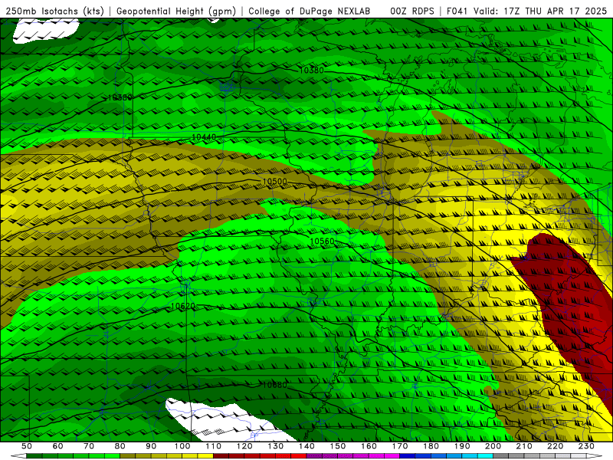
Task: Click the "00Z RDPS" model run text
Action: (x=412, y=11)
